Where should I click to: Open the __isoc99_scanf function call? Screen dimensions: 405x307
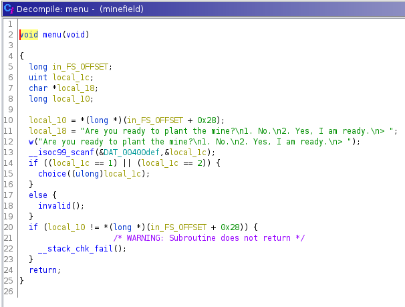59,152
